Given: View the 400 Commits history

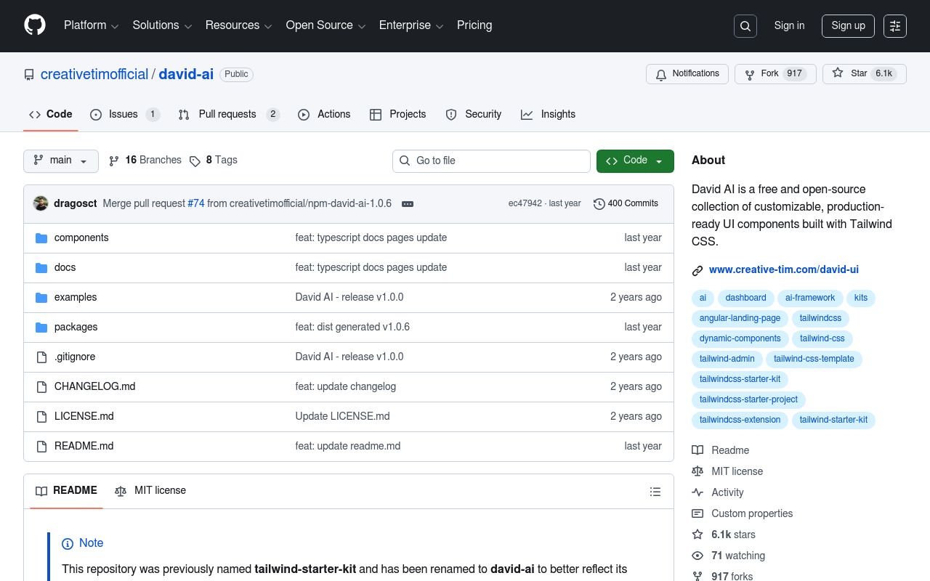Looking at the screenshot, I should [626, 203].
